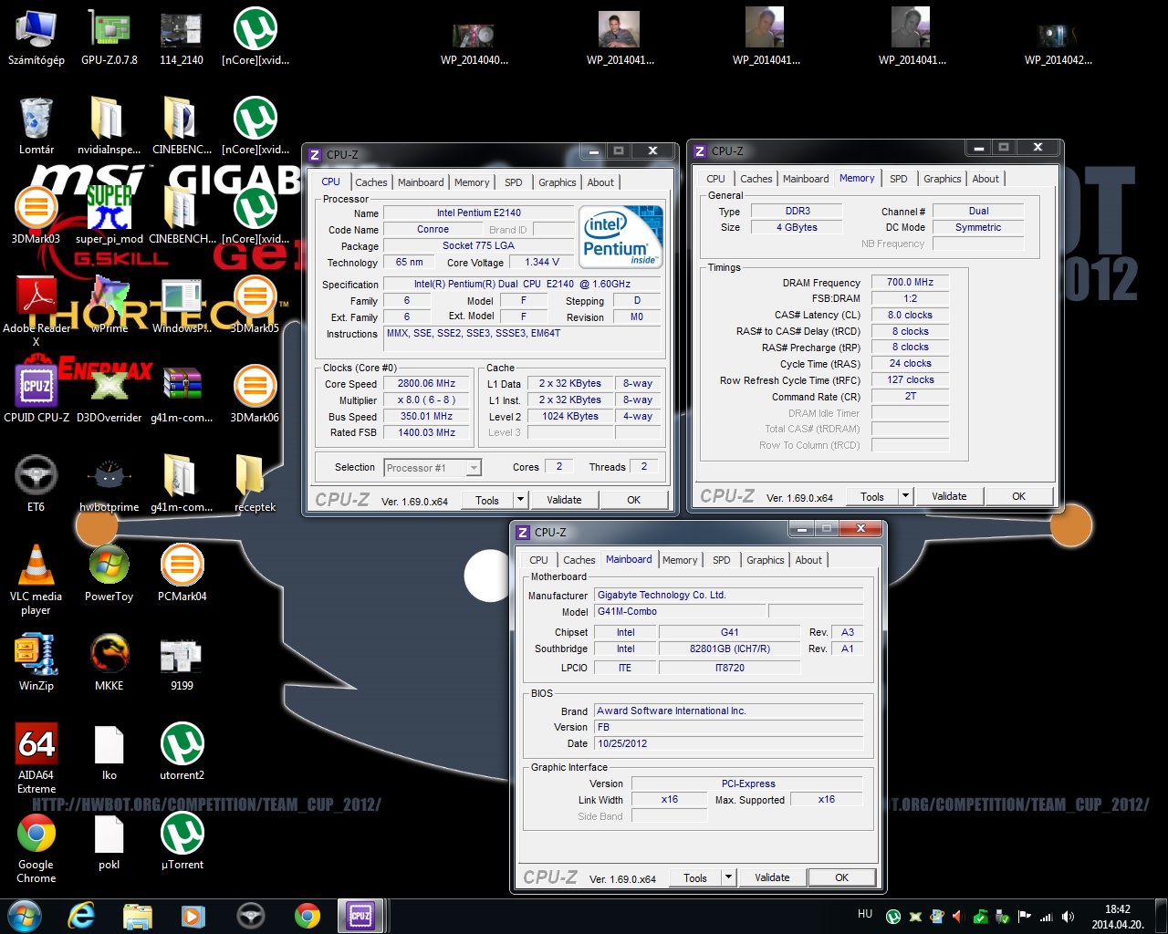This screenshot has height=934, width=1168.
Task: Open ET6 desktop shortcut
Action: pos(36,484)
